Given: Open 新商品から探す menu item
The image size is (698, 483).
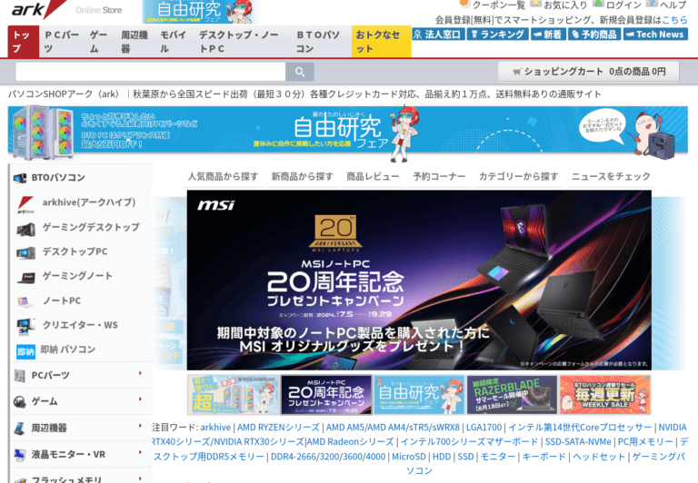Looking at the screenshot, I should pyautogui.click(x=303, y=176).
